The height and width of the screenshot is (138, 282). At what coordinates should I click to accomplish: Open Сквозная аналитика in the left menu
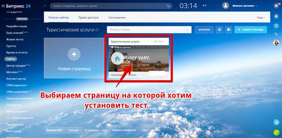click(x=20, y=98)
